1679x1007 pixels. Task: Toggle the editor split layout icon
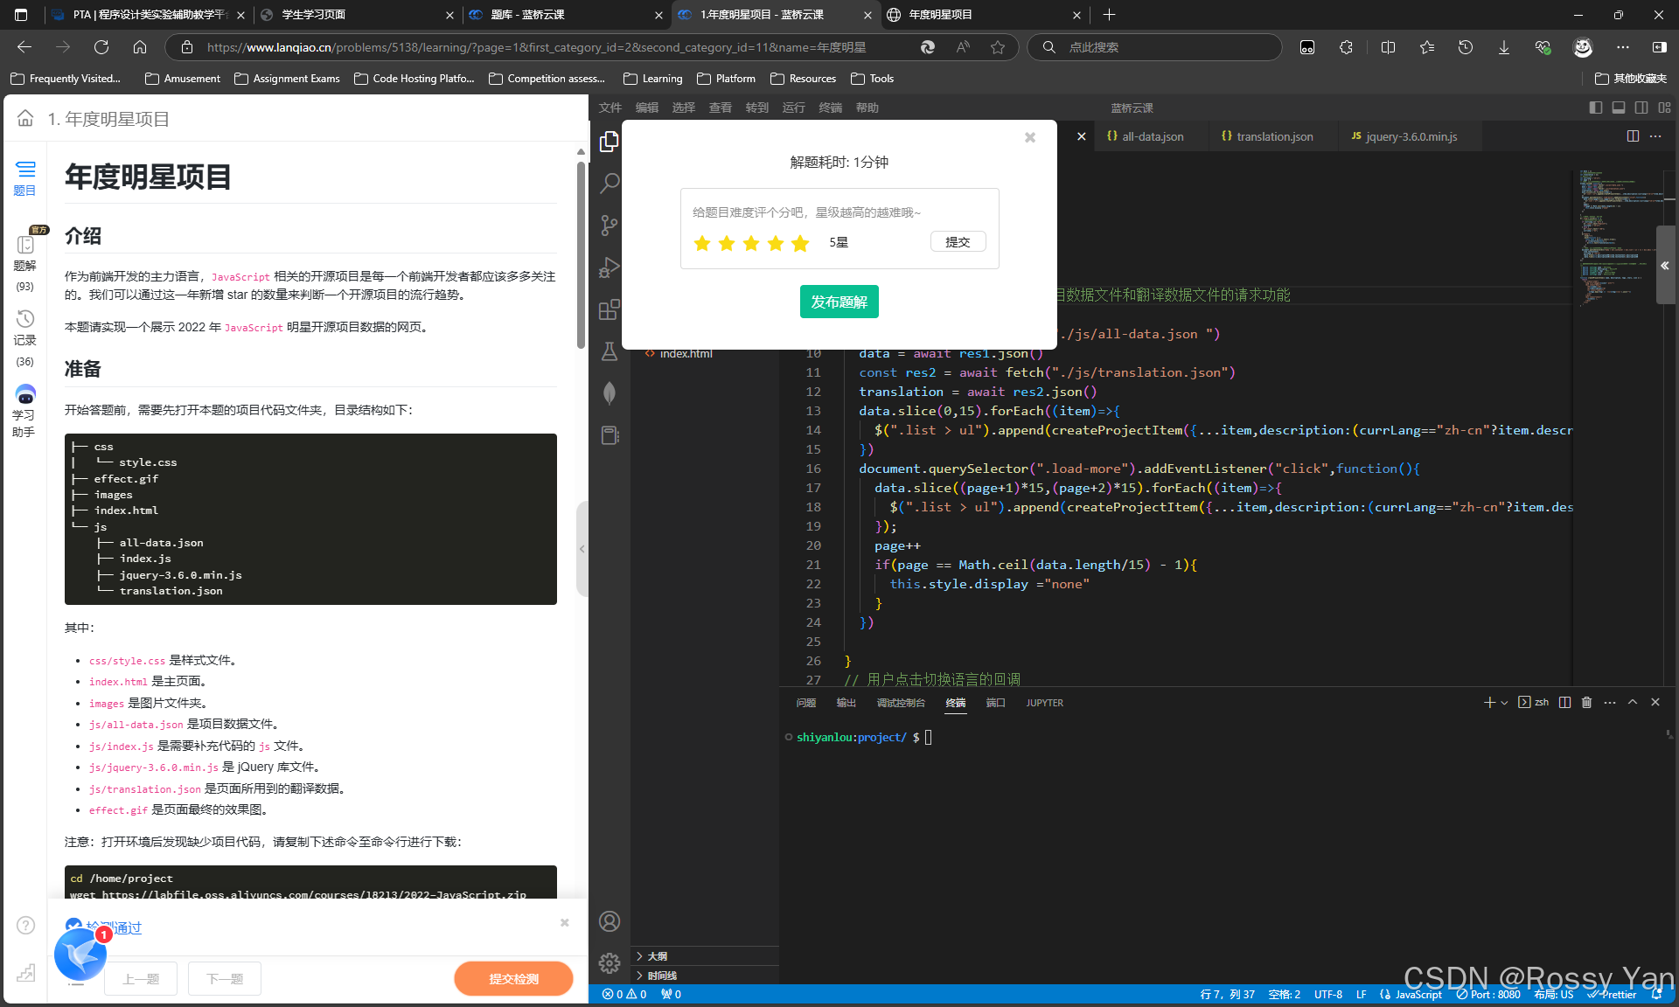click(1632, 136)
